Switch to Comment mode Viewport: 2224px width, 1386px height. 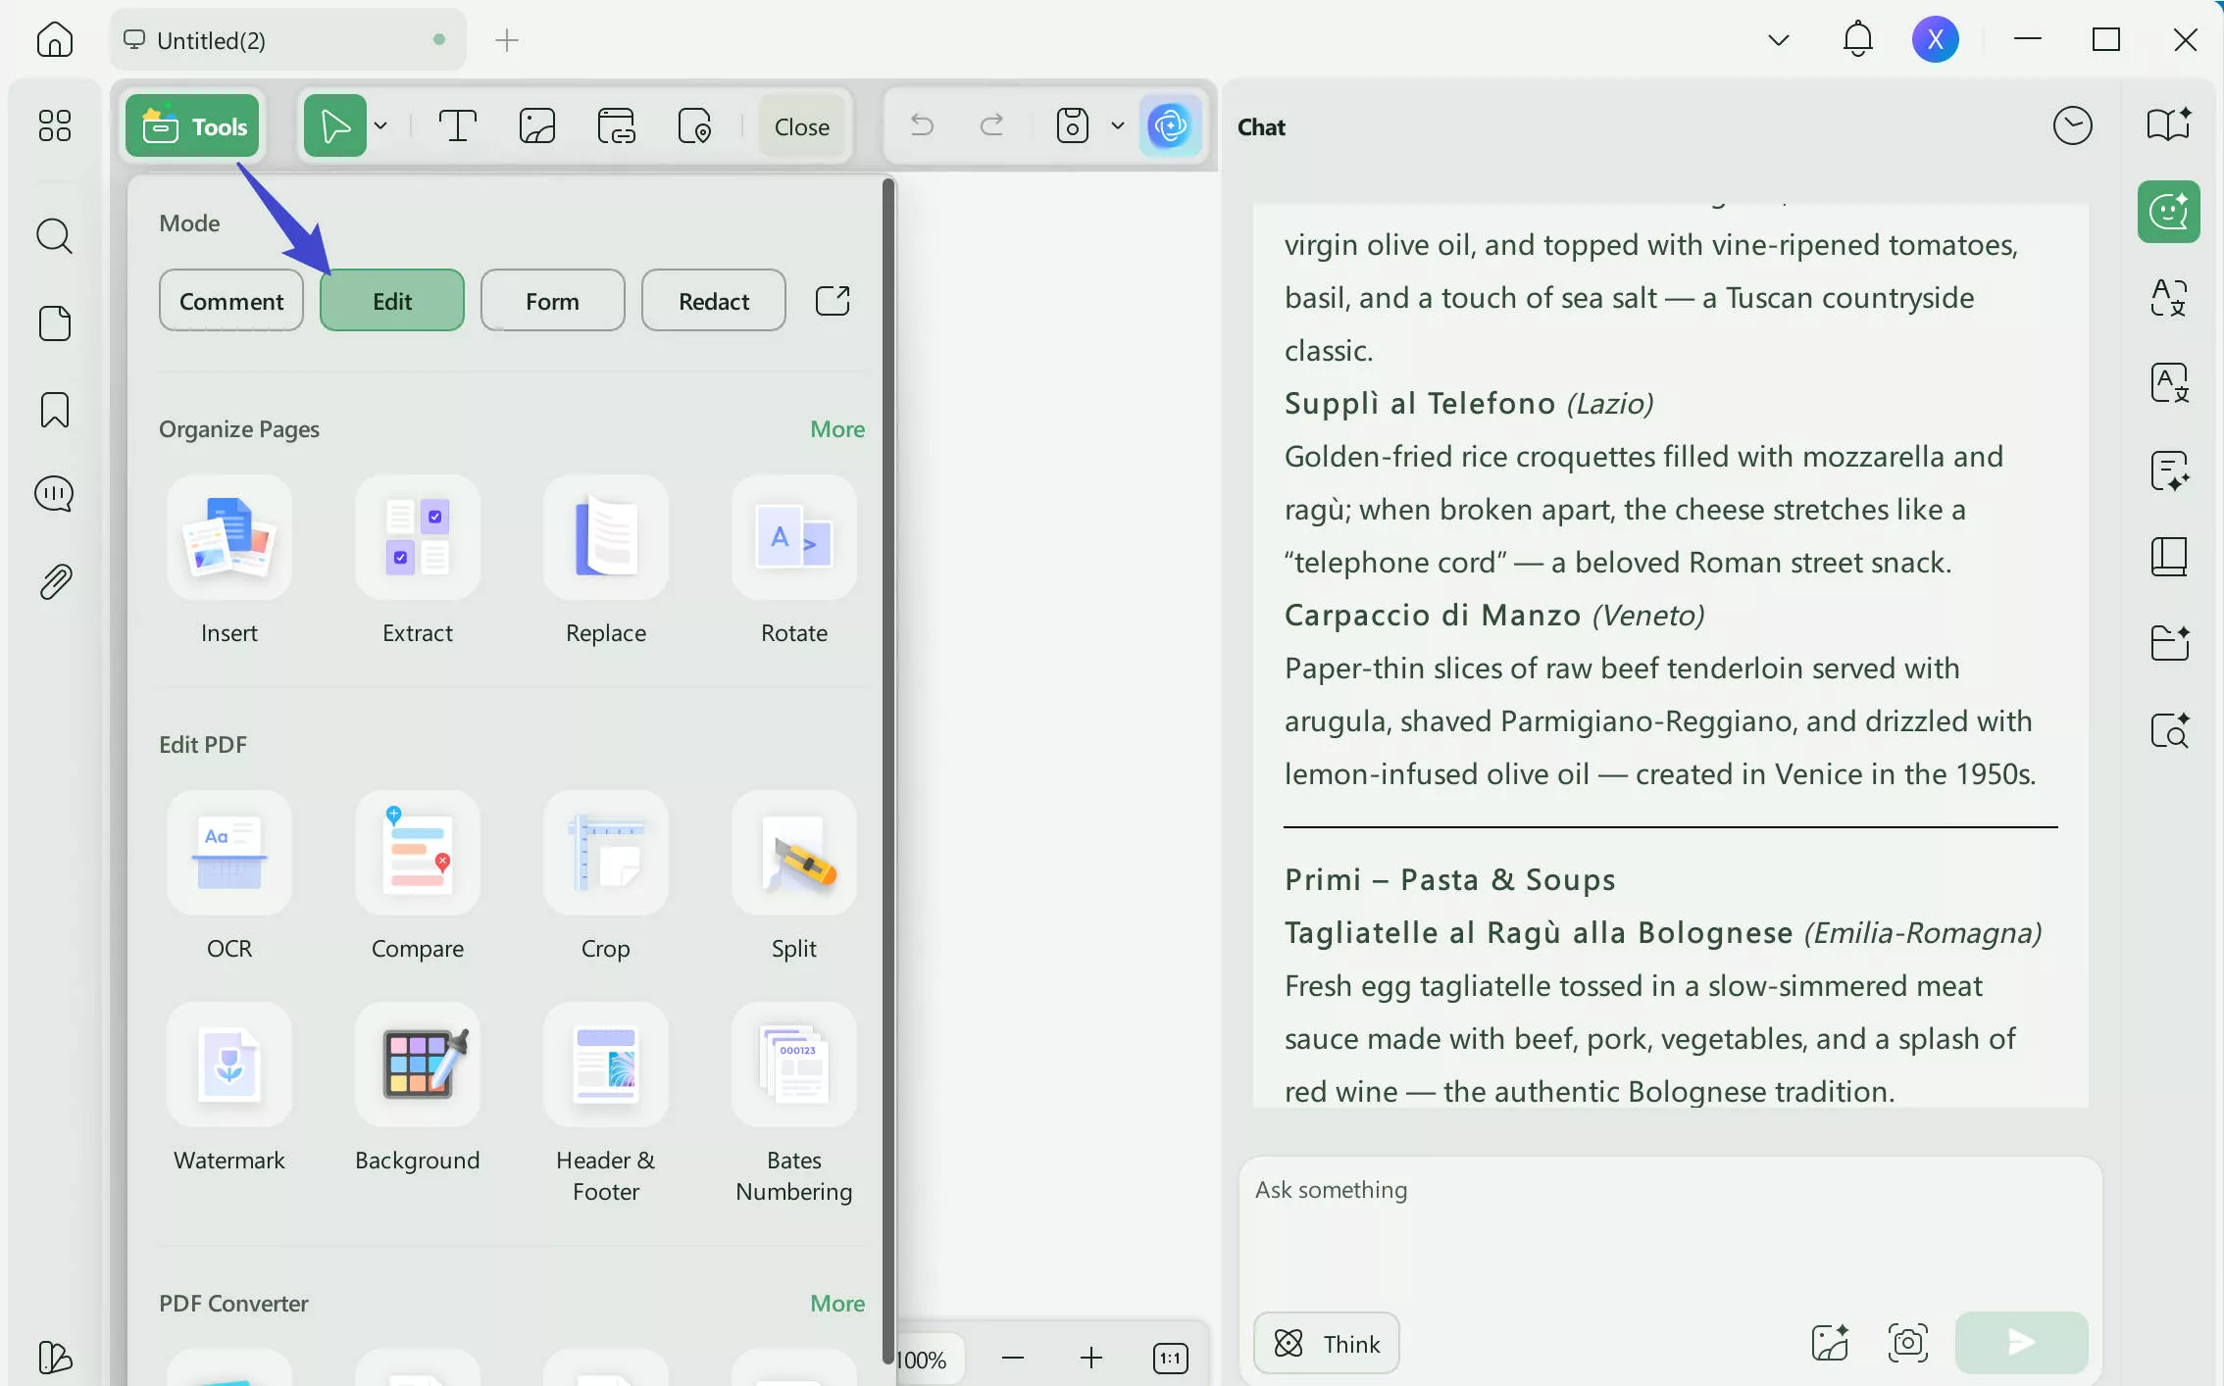(x=230, y=300)
